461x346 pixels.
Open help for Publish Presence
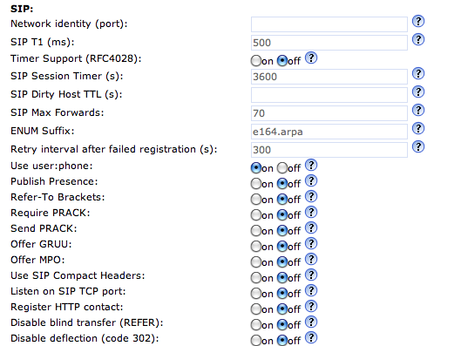tap(311, 180)
